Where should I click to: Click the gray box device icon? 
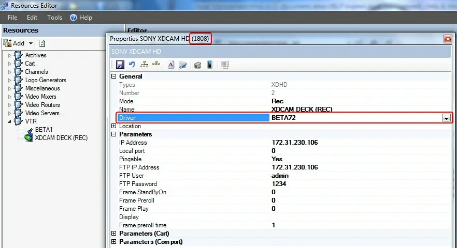(197, 65)
